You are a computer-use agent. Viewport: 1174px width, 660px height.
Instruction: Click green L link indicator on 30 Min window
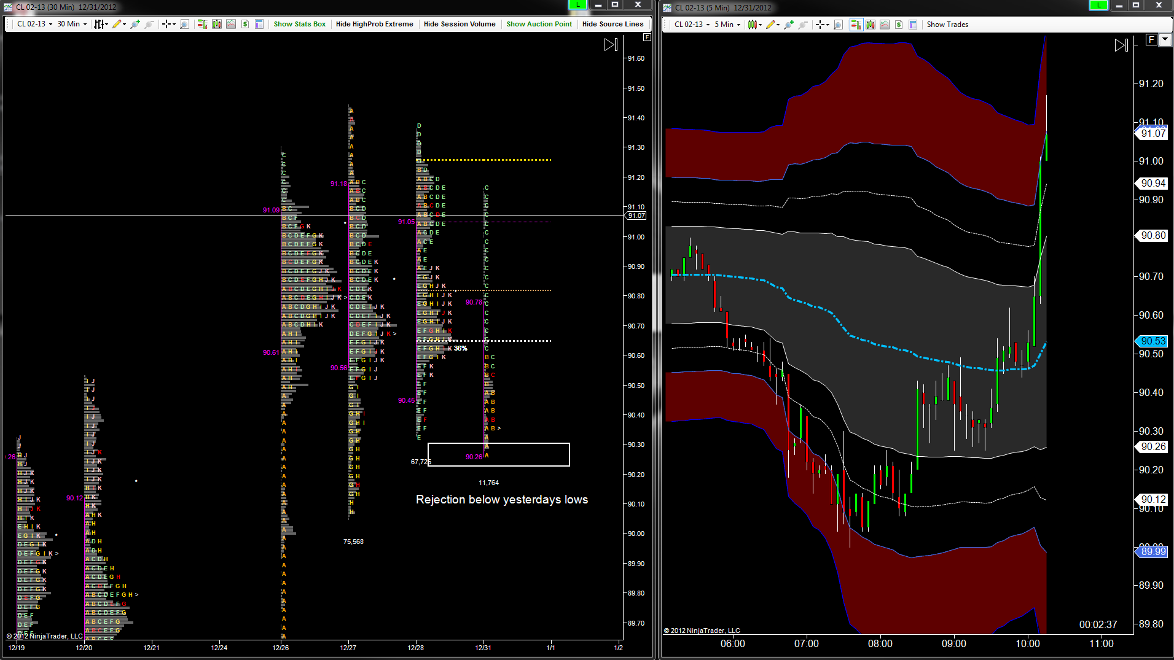[x=578, y=5]
